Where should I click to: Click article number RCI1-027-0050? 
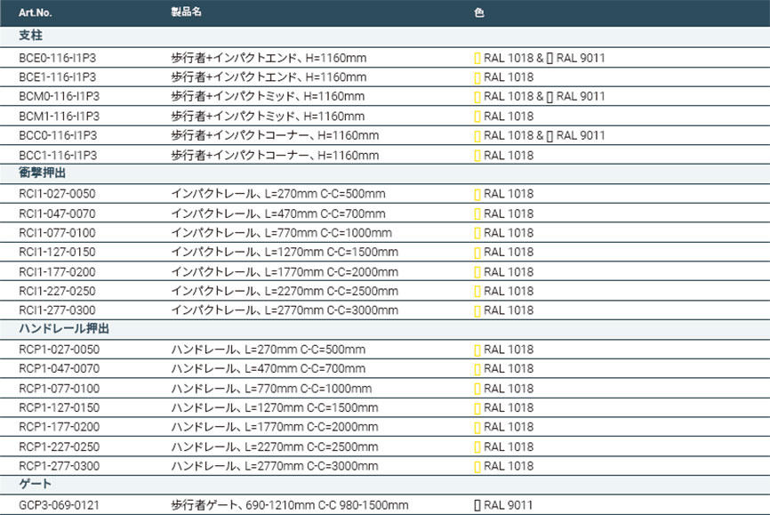click(x=57, y=194)
